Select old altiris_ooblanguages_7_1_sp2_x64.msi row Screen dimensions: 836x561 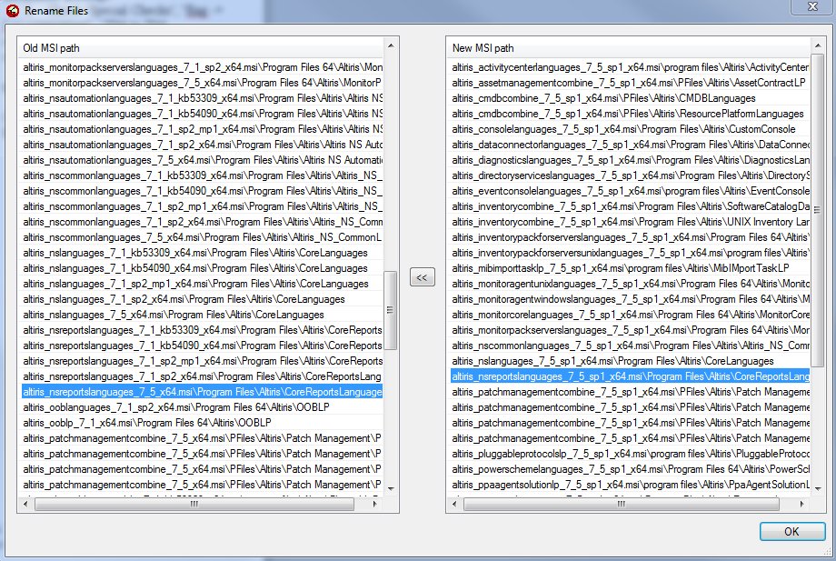click(202, 407)
